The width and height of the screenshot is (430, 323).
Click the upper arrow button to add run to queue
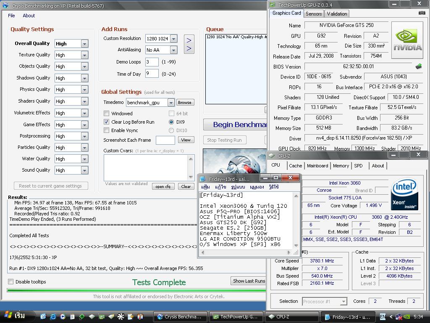click(189, 40)
